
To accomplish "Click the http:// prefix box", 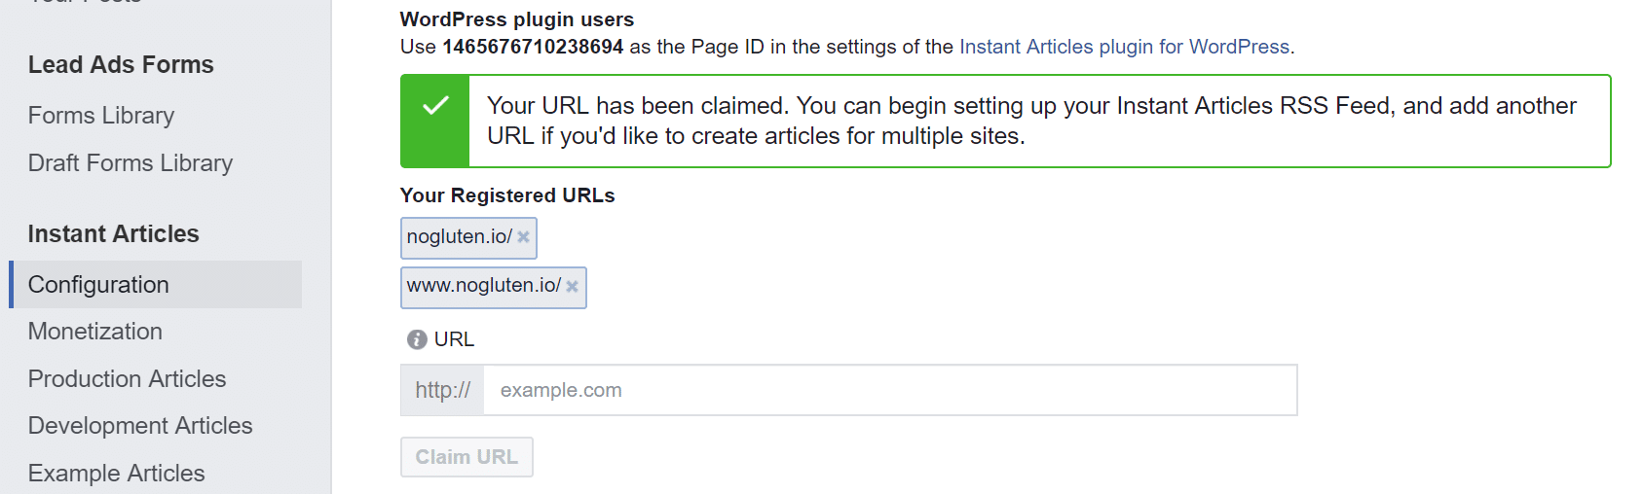I will (443, 390).
